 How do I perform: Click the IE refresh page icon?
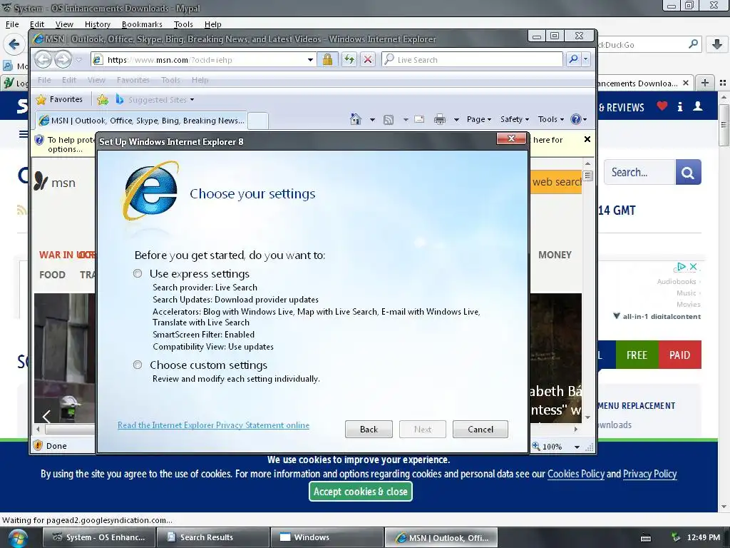[x=349, y=60]
